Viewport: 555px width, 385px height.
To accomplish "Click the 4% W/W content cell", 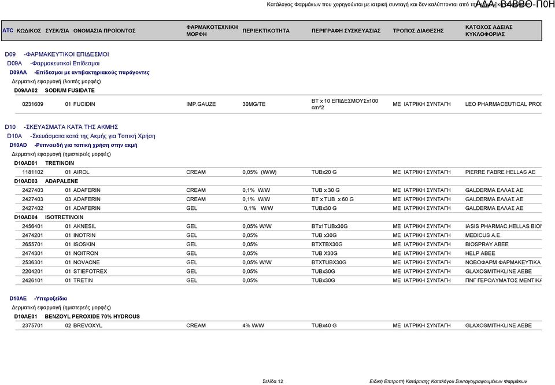I will point(253,325).
